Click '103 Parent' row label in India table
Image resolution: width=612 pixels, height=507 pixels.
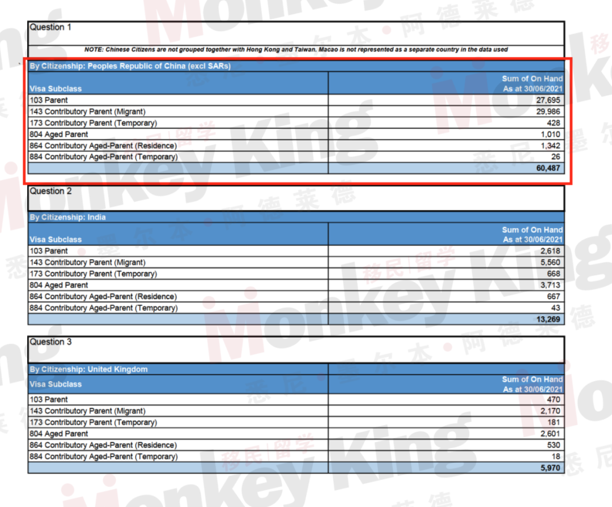49,251
